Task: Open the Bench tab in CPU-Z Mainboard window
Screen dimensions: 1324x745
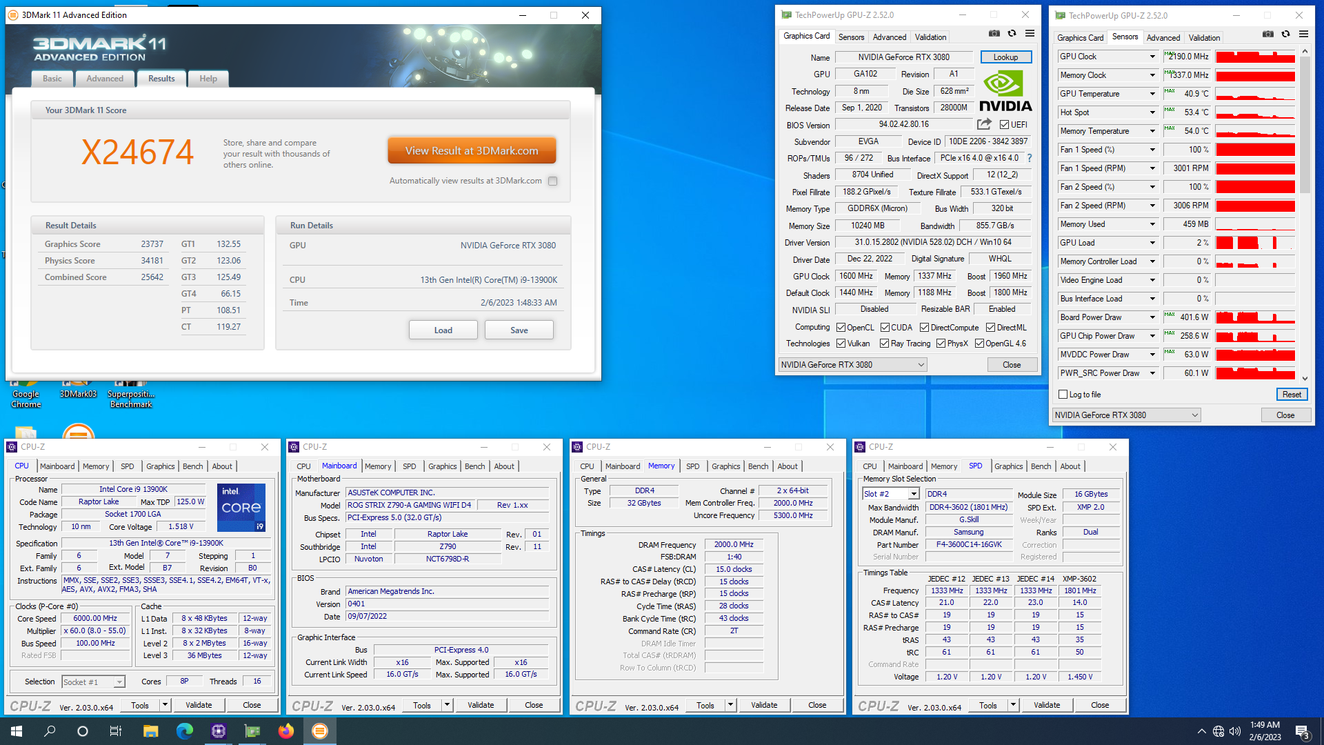Action: tap(474, 466)
